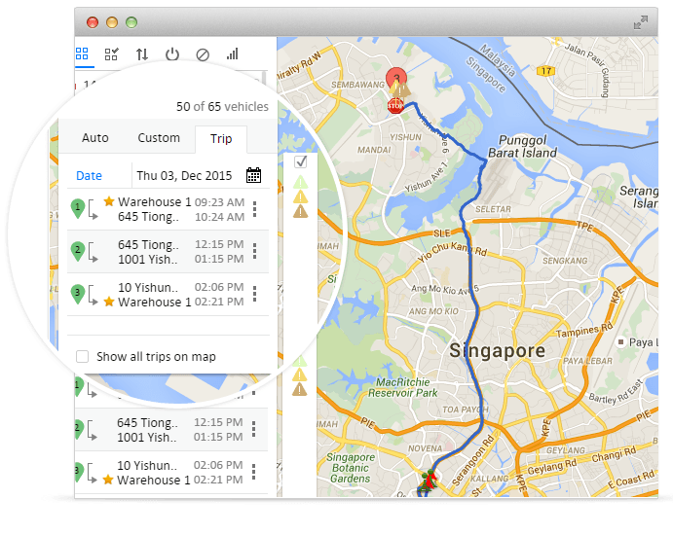Open the grid dashboard view icon
673x535 pixels.
tap(82, 53)
